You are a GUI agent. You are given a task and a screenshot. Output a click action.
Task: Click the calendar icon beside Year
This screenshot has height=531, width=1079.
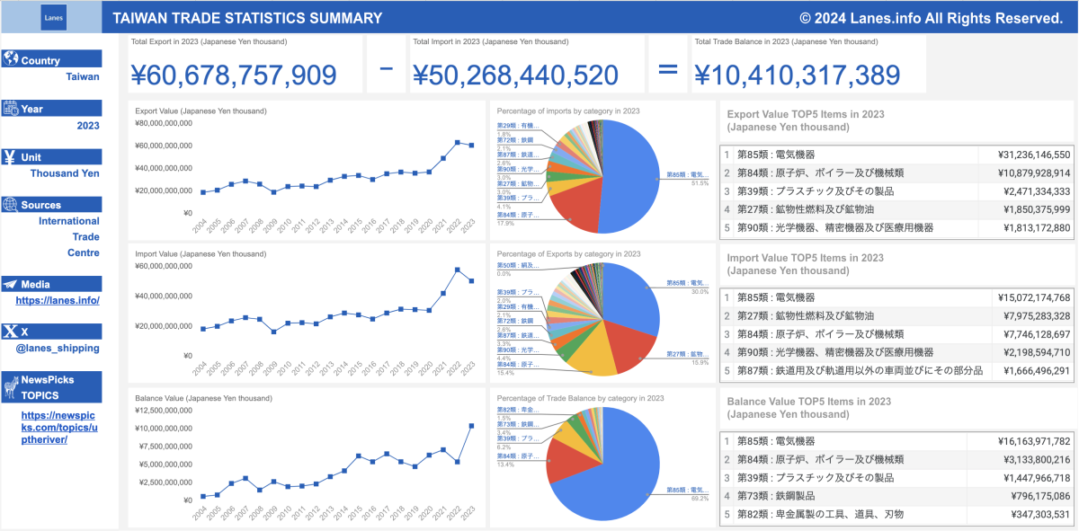pos(11,109)
